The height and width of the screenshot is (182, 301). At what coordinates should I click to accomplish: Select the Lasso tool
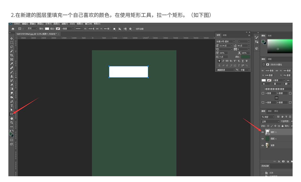(x=12, y=47)
